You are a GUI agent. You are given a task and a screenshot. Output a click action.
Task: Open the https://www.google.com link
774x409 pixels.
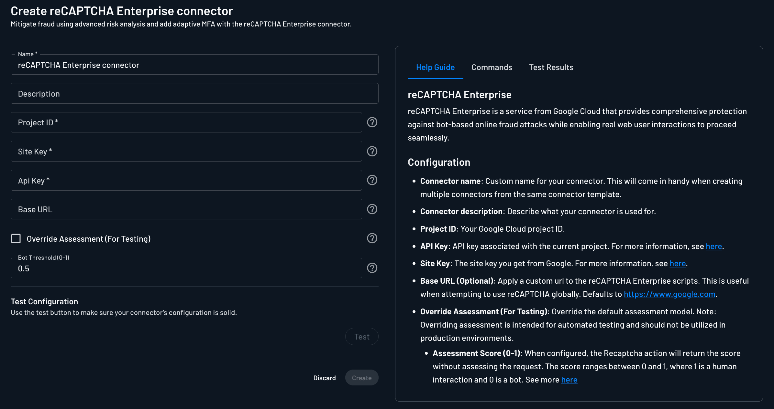click(669, 294)
